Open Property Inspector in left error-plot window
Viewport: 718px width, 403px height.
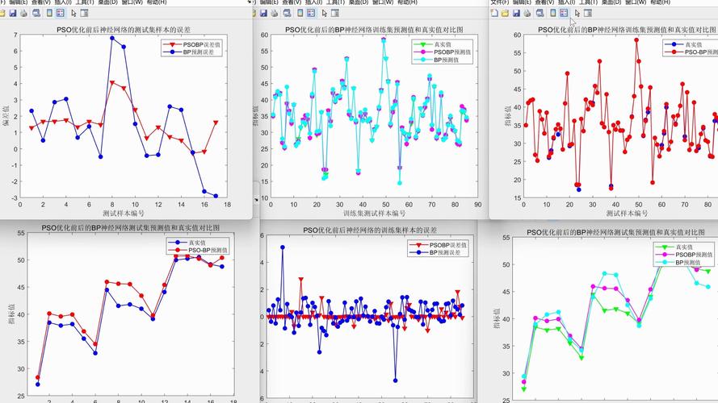click(x=84, y=13)
